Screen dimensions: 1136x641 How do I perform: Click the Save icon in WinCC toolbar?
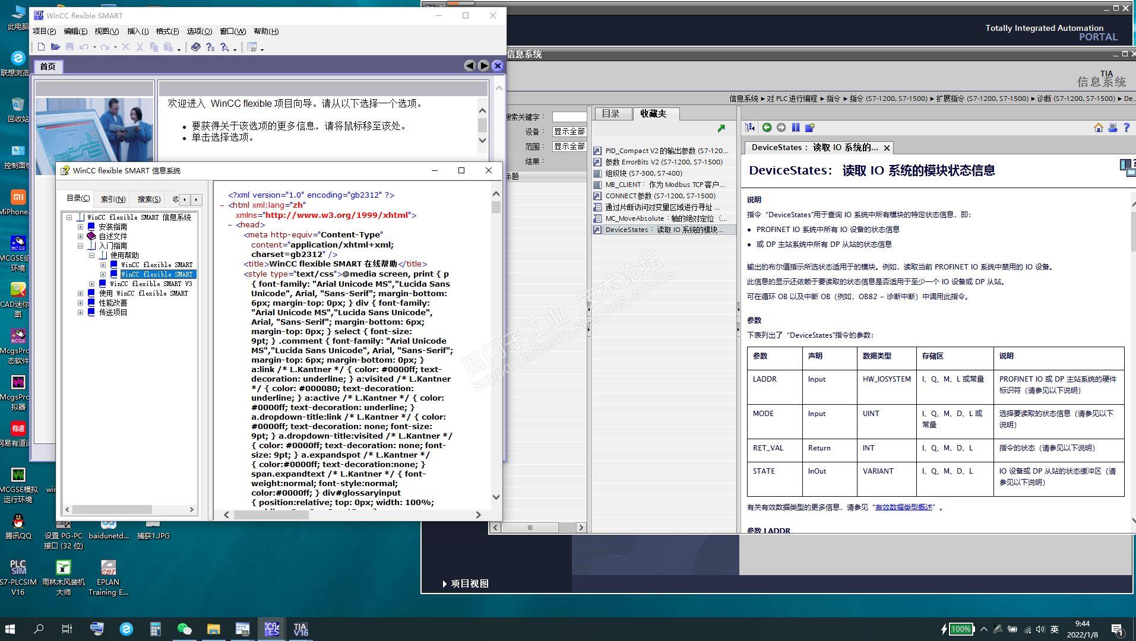[69, 47]
